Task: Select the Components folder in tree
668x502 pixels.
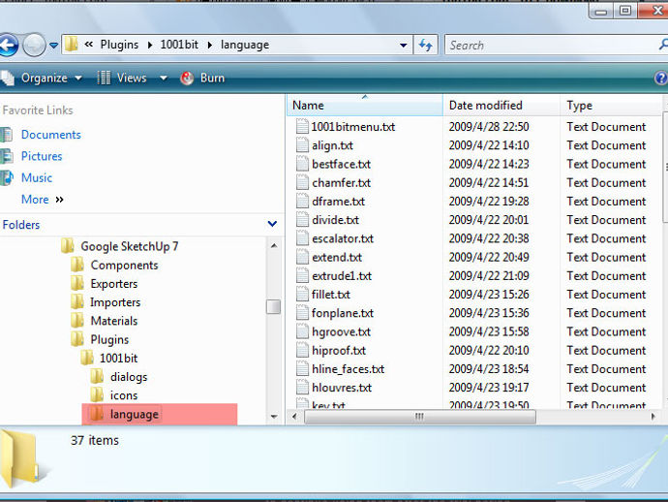Action: point(124,266)
